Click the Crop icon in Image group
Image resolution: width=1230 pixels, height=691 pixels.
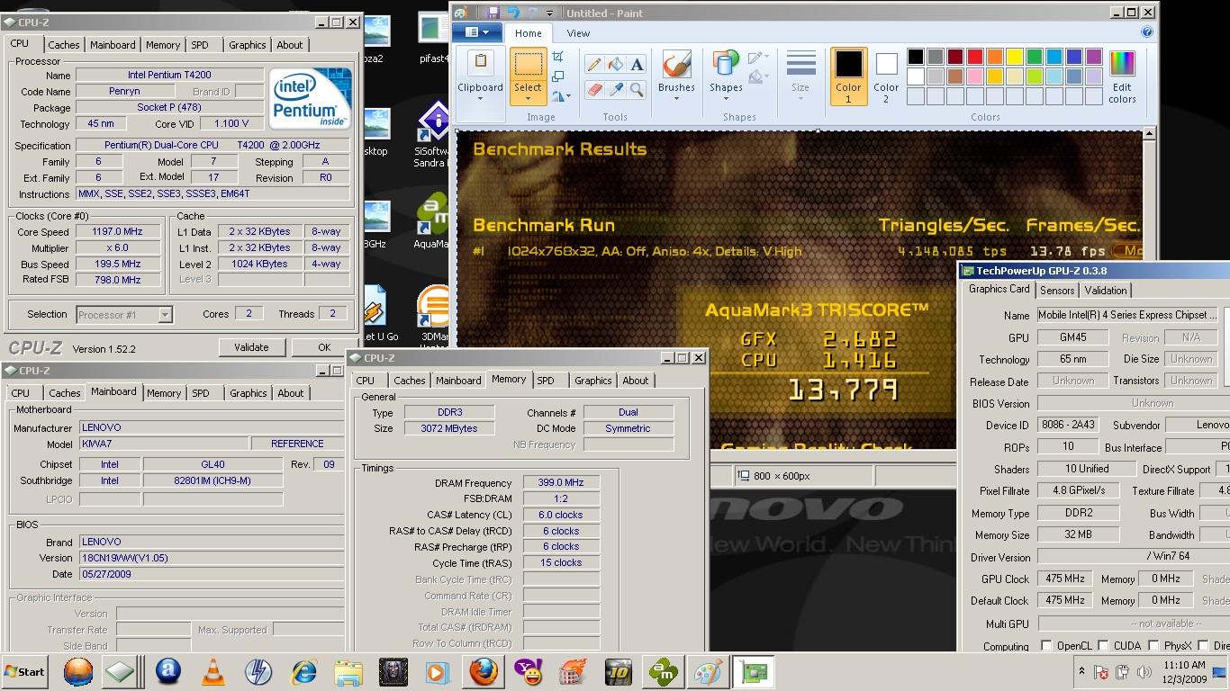tap(558, 58)
